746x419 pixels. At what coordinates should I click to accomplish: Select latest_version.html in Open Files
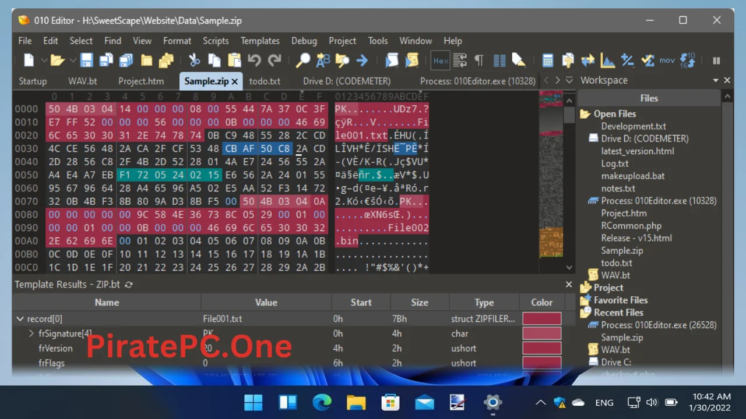(638, 151)
